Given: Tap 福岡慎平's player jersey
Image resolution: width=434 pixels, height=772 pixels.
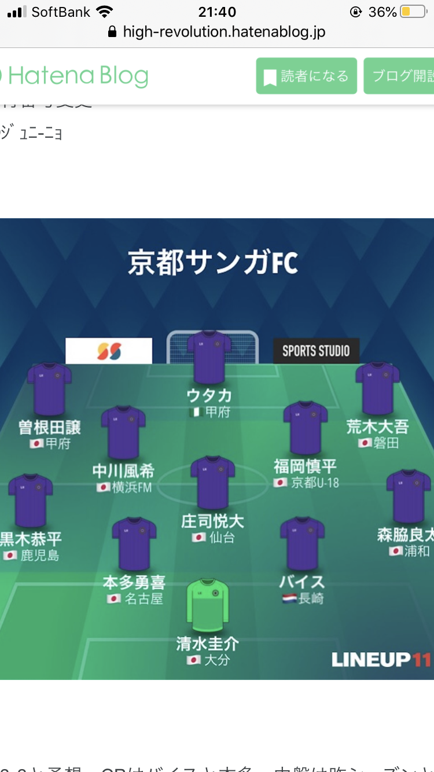Looking at the screenshot, I should tap(306, 428).
